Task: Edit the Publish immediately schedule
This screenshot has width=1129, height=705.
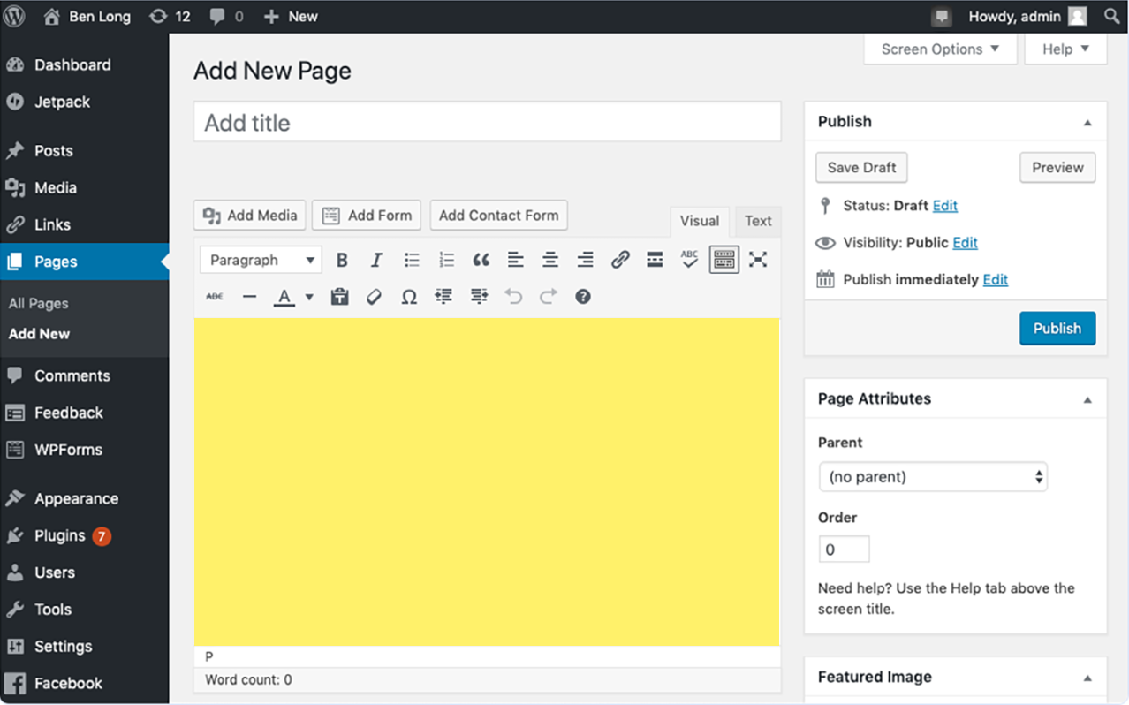Action: point(996,280)
